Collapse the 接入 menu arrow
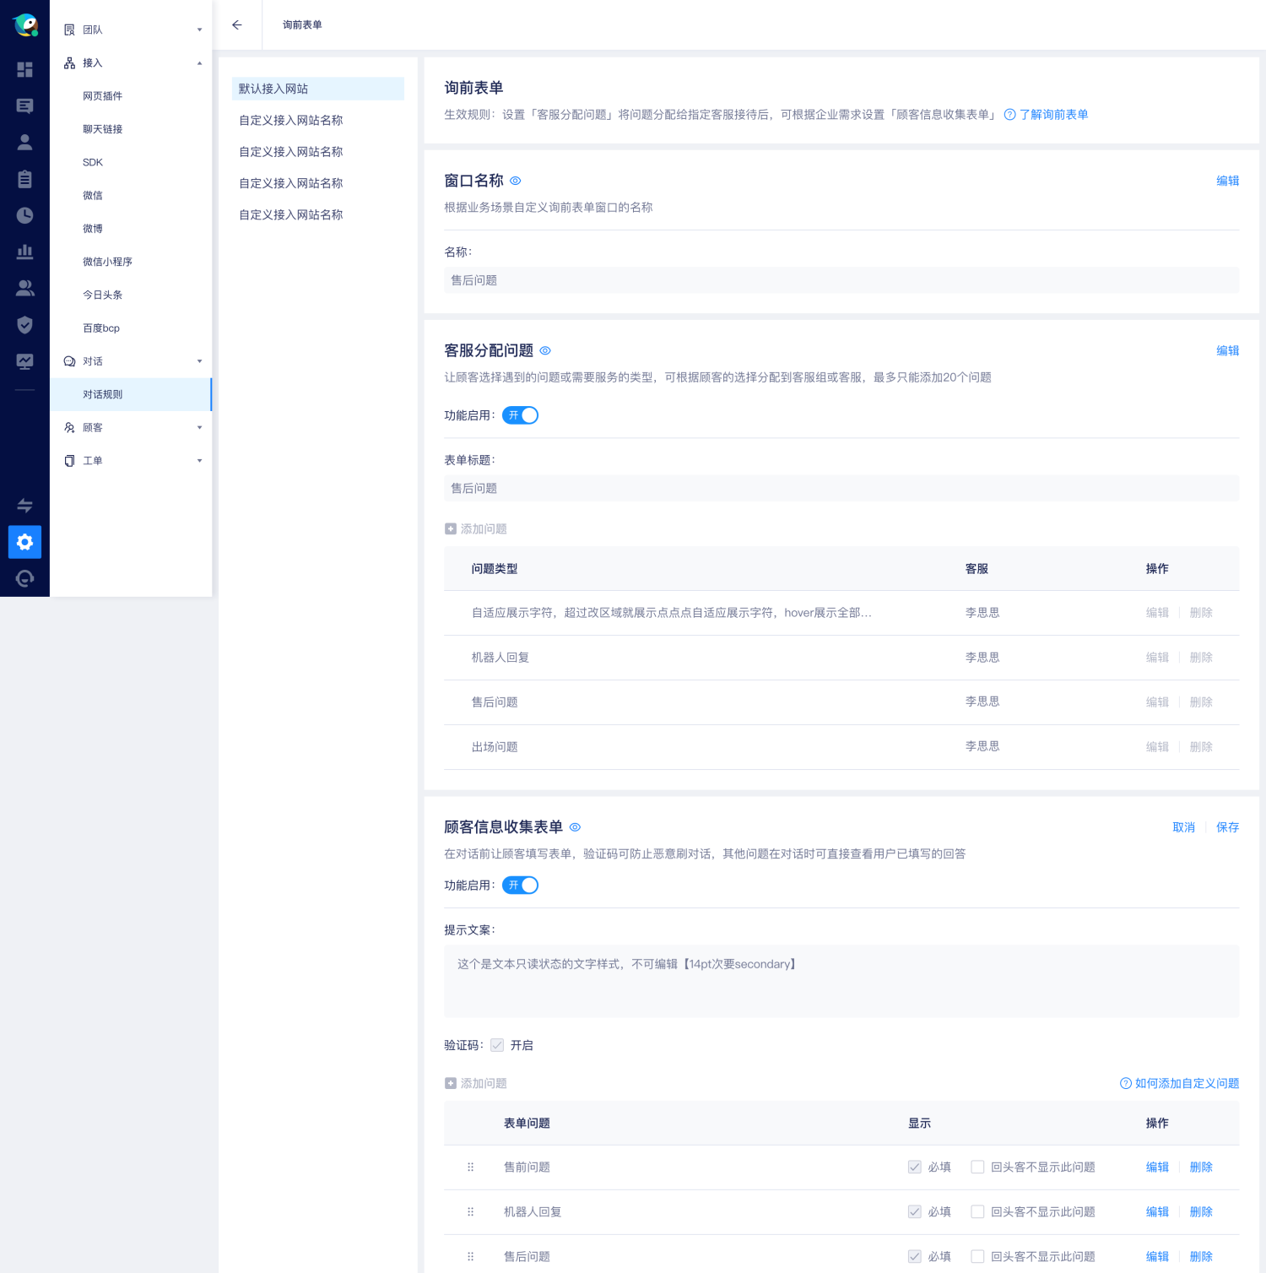The height and width of the screenshot is (1273, 1266). [x=200, y=62]
